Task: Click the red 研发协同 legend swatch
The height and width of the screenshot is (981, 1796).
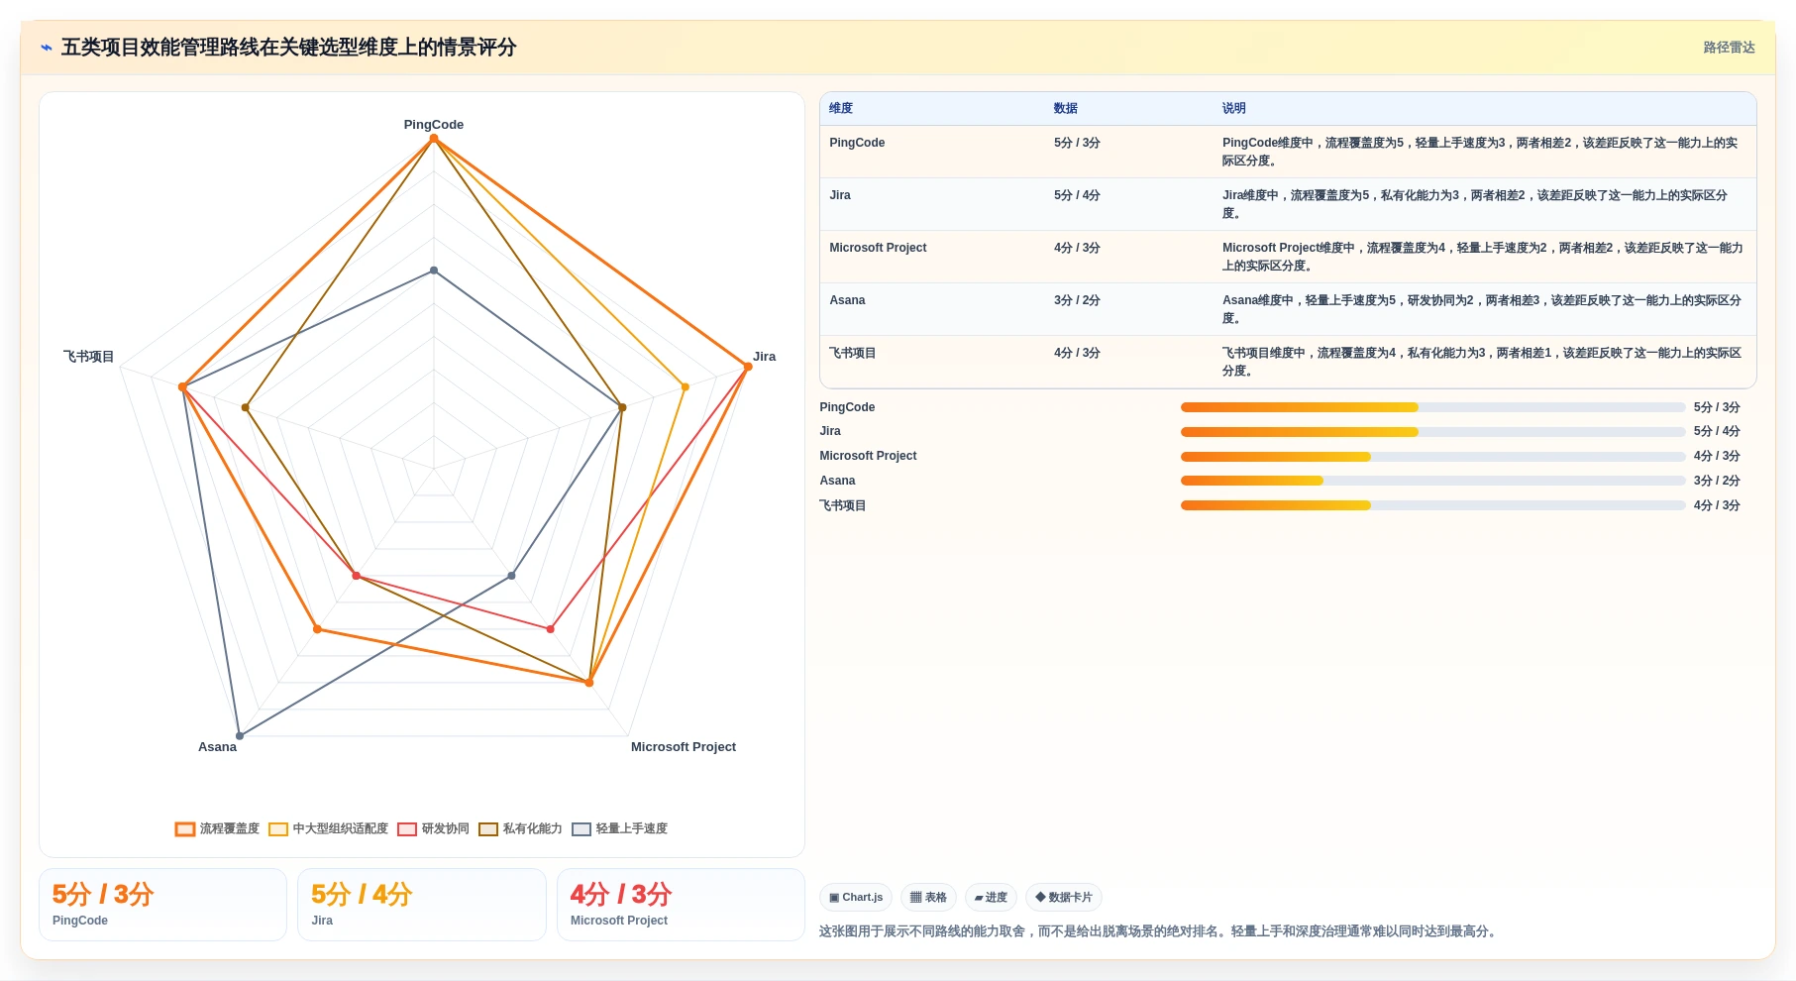Action: click(407, 829)
